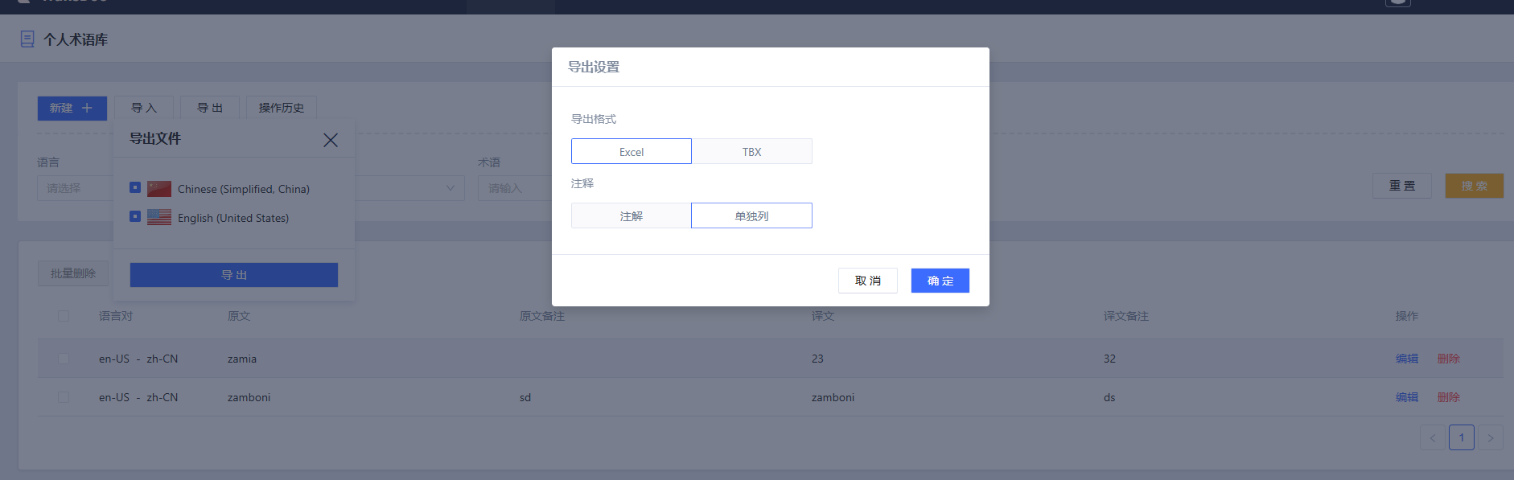Click the 'zamia' source text cell
This screenshot has height=480, width=1514.
(242, 359)
